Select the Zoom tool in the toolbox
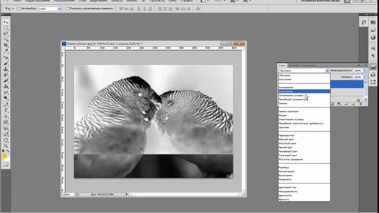 point(6,146)
